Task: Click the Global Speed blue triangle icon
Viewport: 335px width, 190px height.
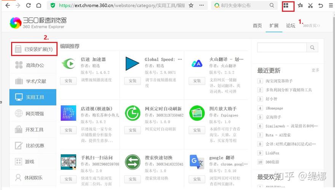Action: tap(132, 63)
